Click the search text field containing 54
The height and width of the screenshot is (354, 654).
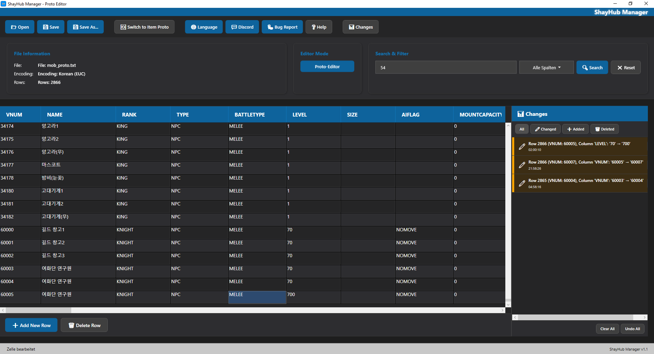point(446,67)
